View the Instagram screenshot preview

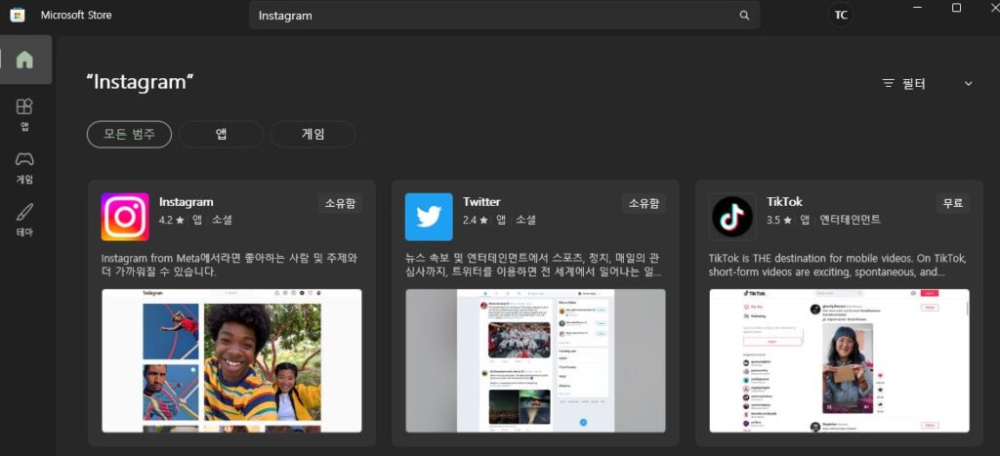[x=231, y=360]
